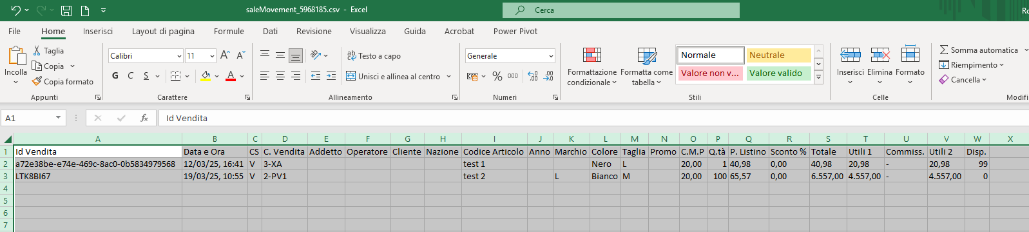1029x232 pixels.
Task: Switch to the Power Pivot tab
Action: (x=515, y=31)
